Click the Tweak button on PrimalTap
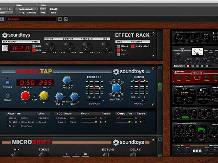 pyautogui.click(x=8, y=96)
